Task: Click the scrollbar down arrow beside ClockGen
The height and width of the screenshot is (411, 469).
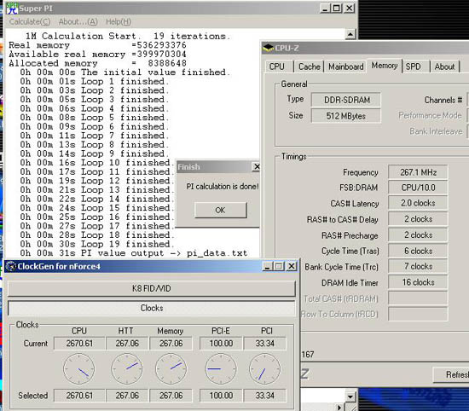Action: [350, 397]
